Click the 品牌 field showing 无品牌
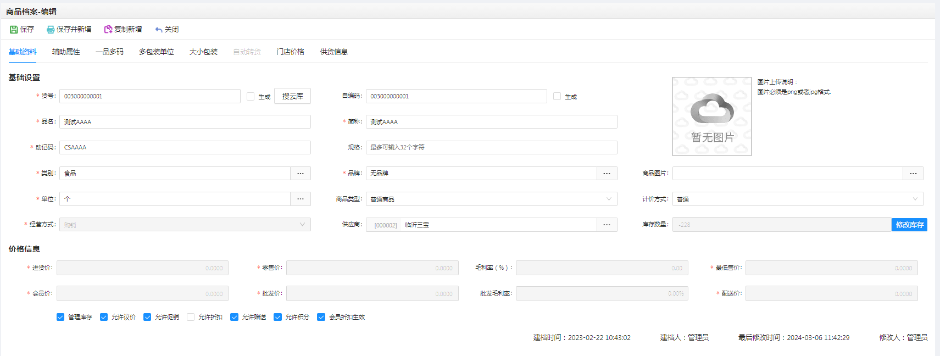Image resolution: width=940 pixels, height=356 pixels. (x=481, y=173)
